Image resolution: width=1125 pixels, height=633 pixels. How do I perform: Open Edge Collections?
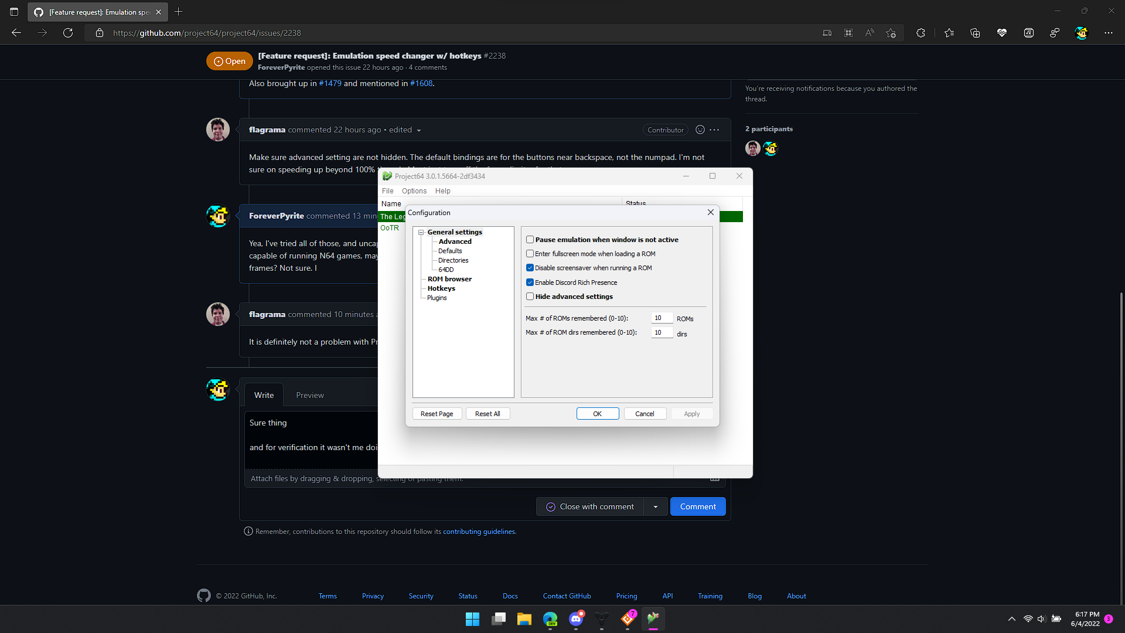pyautogui.click(x=975, y=33)
